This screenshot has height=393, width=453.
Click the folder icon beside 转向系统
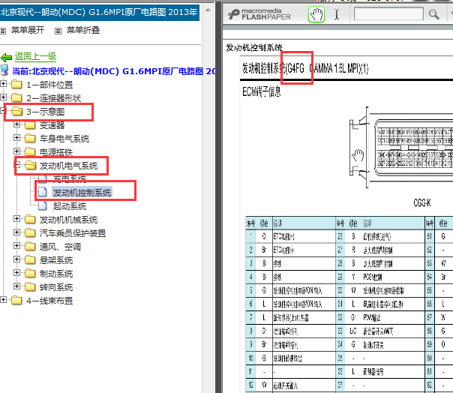pos(30,286)
